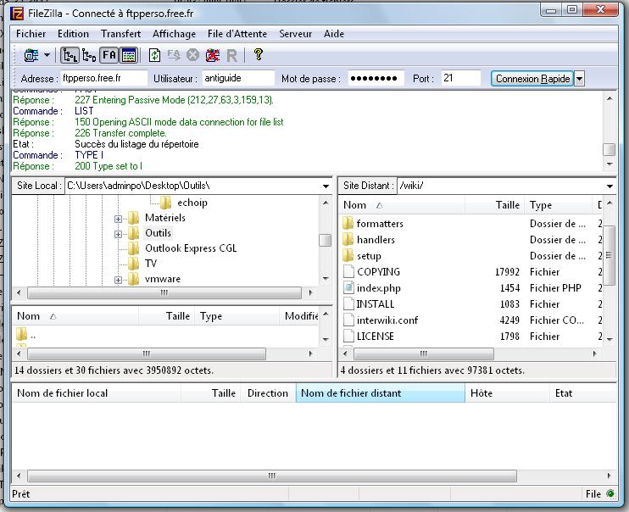Open the File d'Attente menu
Image resolution: width=629 pixels, height=512 pixels.
[237, 34]
